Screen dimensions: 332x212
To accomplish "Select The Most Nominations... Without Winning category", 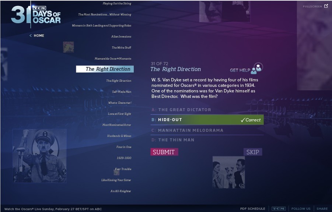I will 105,14.
